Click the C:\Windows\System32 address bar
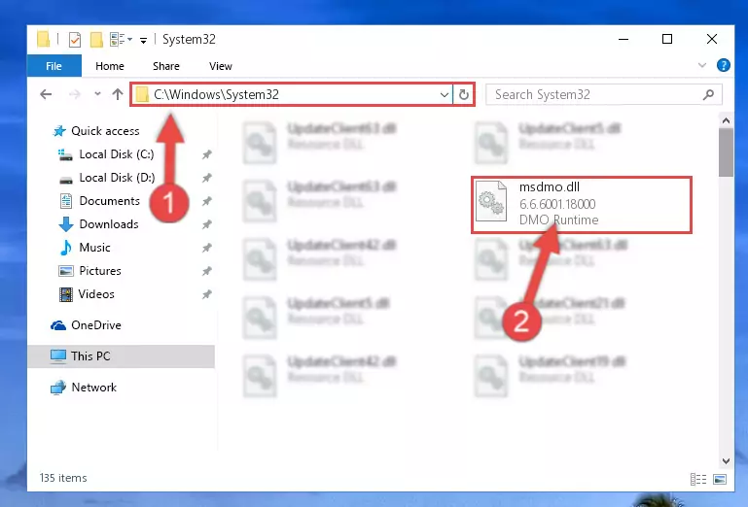 pyautogui.click(x=291, y=94)
